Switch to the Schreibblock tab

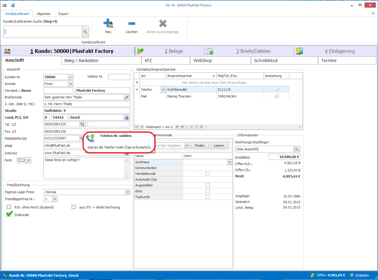click(284, 61)
